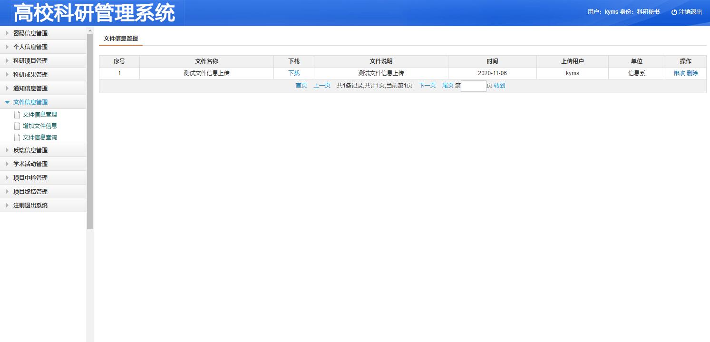The width and height of the screenshot is (710, 342).
Task: Click 修改 to edit the file record
Action: pyautogui.click(x=679, y=73)
